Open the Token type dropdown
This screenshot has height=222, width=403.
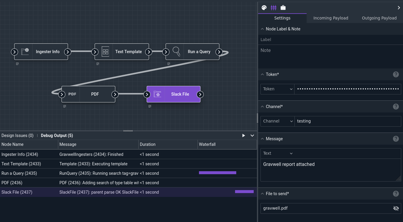[x=277, y=89]
